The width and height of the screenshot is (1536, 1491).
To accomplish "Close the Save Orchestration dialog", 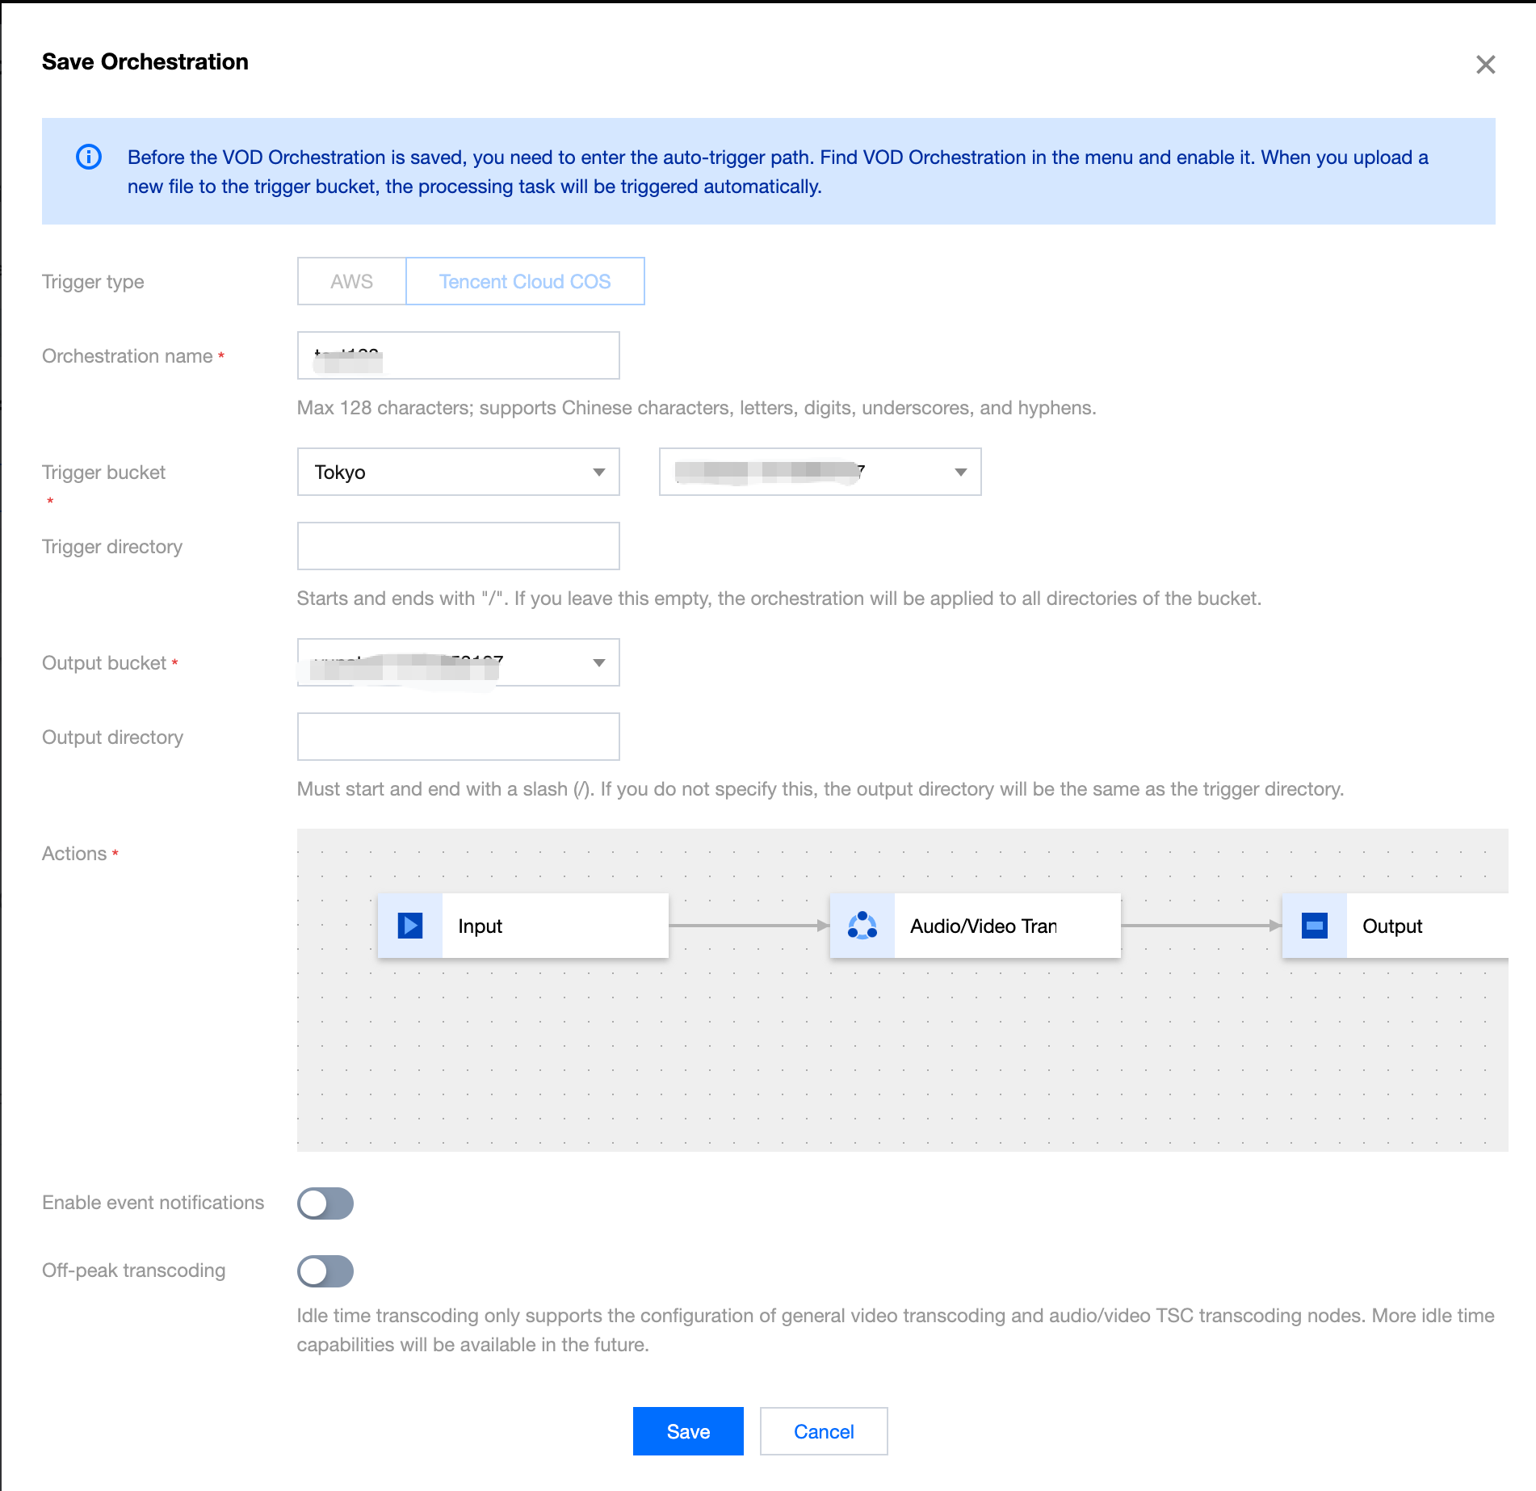I will 1485,65.
